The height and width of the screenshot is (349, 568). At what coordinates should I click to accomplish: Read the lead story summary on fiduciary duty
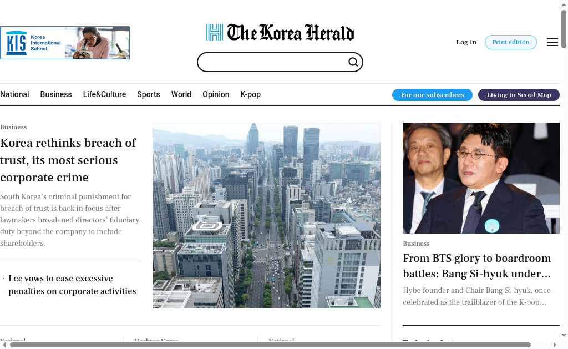[x=69, y=220]
